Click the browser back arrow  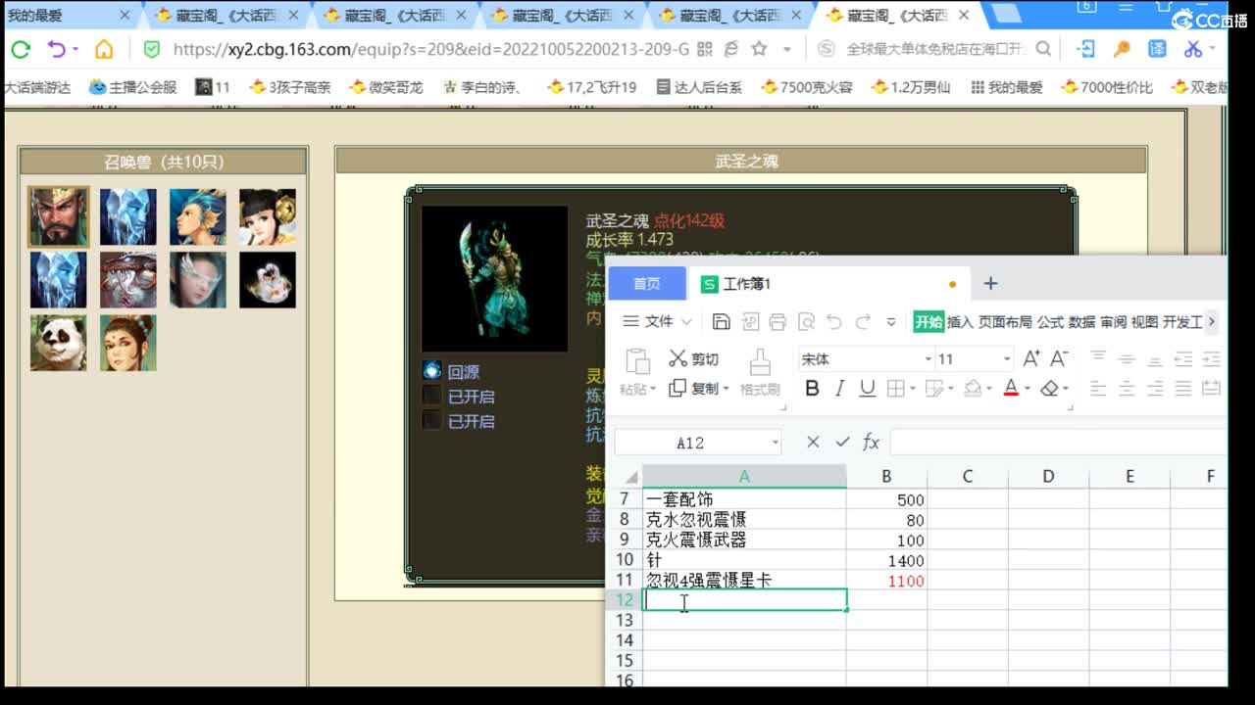tap(56, 49)
